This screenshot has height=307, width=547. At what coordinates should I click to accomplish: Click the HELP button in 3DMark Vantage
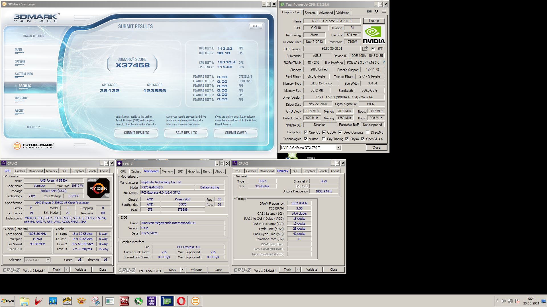click(x=256, y=26)
